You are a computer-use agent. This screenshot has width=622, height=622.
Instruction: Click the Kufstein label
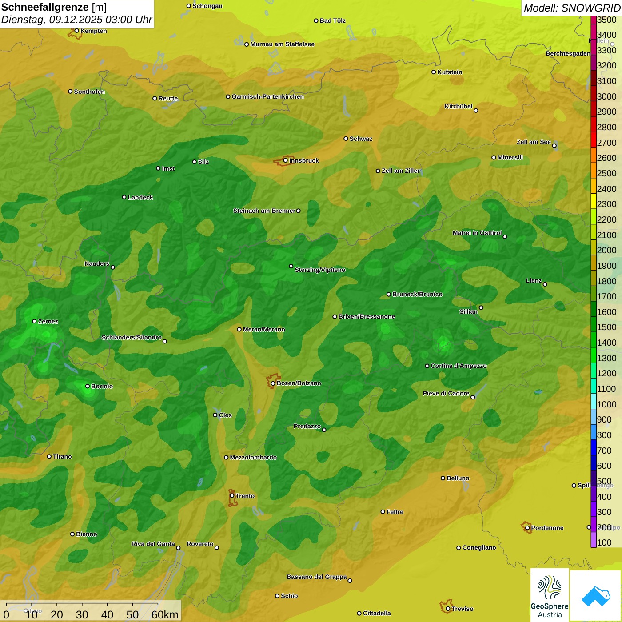point(450,72)
